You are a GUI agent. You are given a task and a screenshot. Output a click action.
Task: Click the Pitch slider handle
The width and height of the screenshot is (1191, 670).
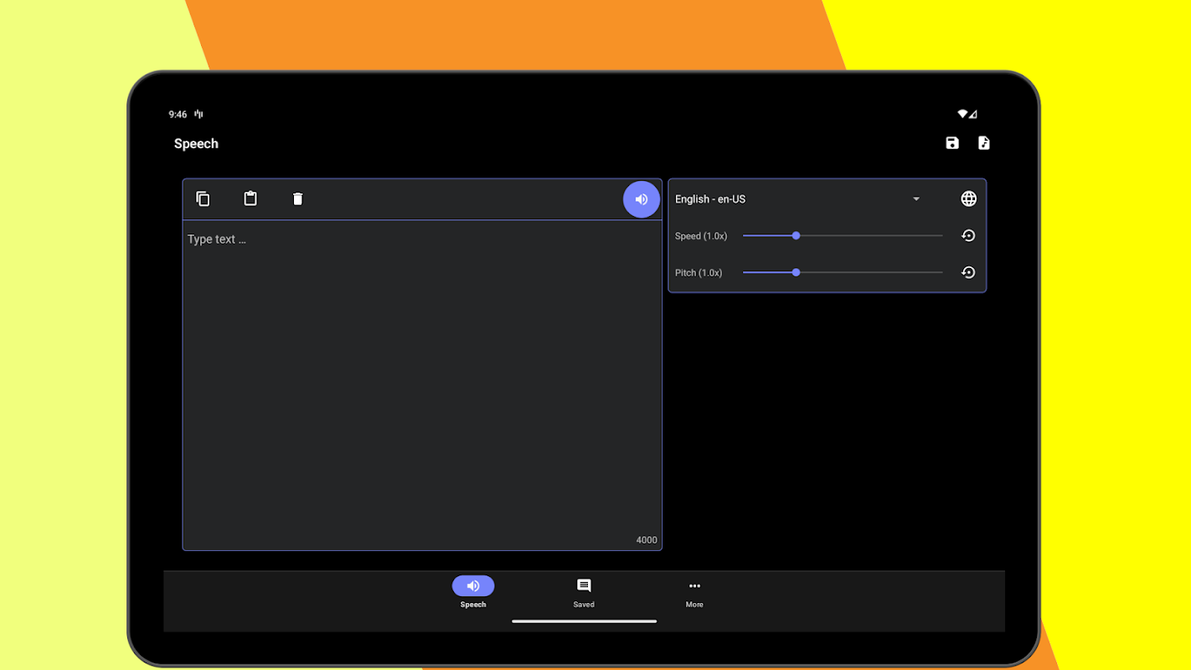(796, 272)
